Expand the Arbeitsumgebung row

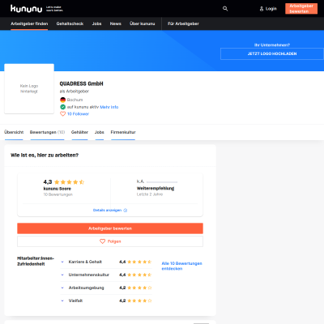pyautogui.click(x=62, y=288)
